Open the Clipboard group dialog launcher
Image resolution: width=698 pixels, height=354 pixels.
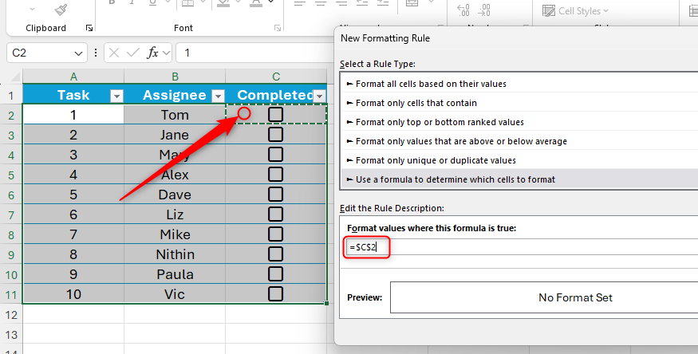click(x=89, y=28)
